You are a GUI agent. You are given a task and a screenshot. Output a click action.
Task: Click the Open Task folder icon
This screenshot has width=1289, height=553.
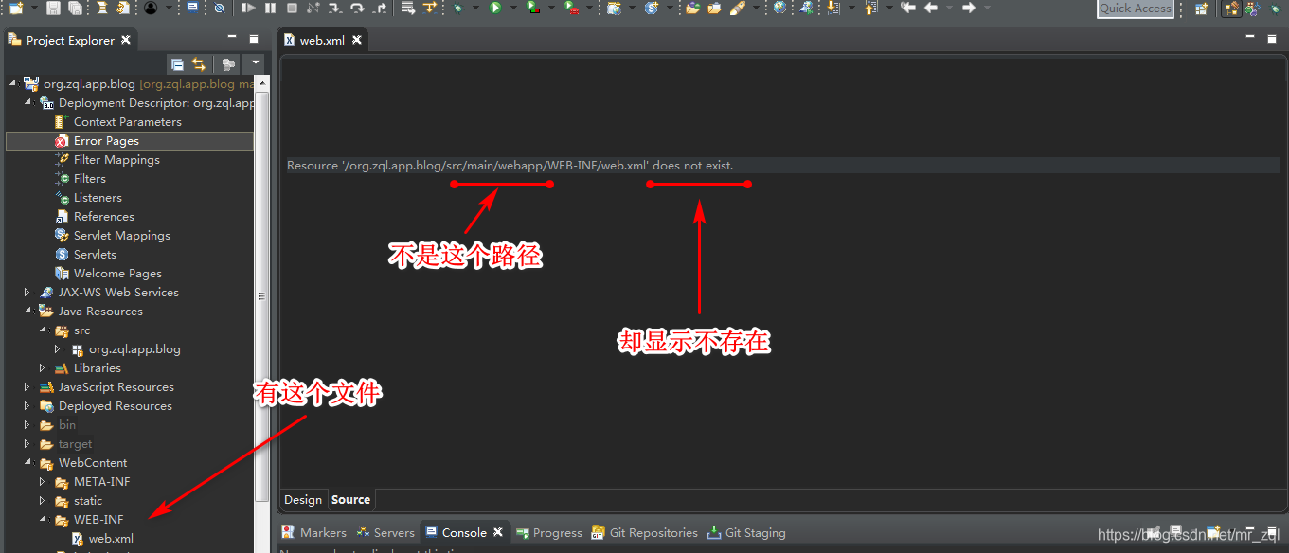714,8
